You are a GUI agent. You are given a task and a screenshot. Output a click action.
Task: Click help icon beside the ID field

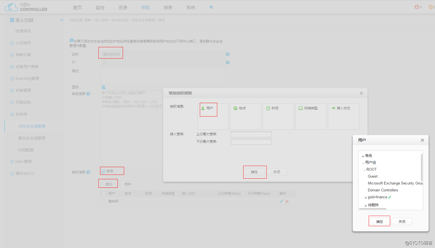[x=228, y=62]
